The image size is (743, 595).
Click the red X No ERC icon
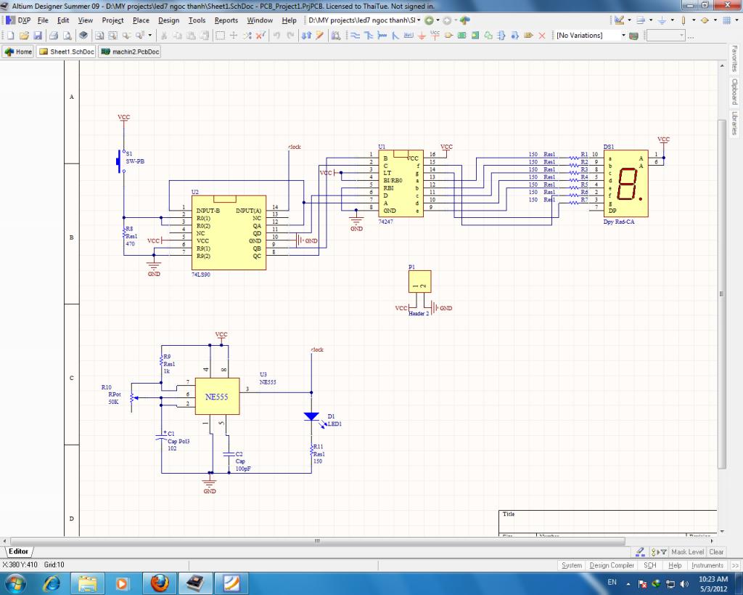(541, 36)
